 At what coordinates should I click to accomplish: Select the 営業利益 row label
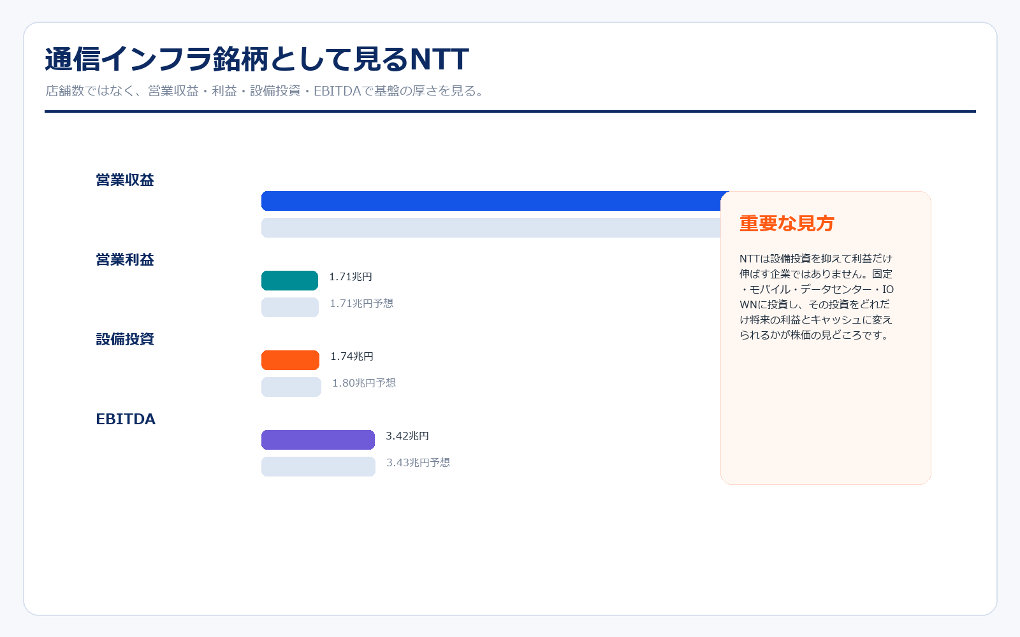point(125,260)
